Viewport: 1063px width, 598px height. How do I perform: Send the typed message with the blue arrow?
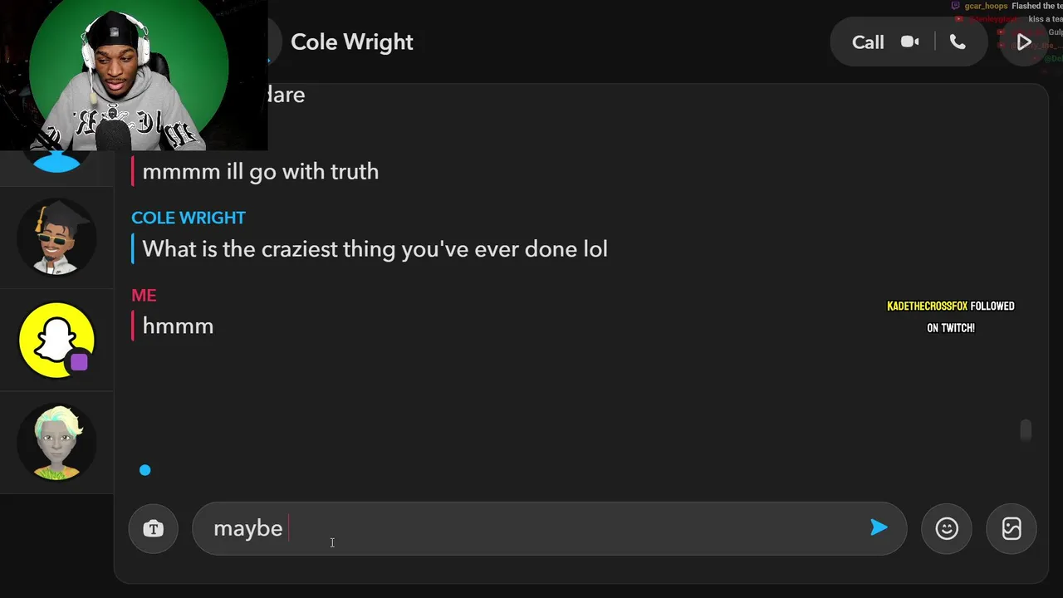[879, 527]
